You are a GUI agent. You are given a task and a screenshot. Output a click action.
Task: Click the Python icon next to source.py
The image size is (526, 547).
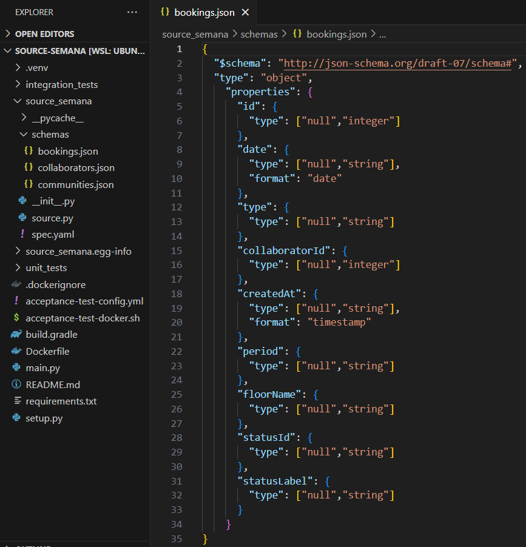click(22, 218)
